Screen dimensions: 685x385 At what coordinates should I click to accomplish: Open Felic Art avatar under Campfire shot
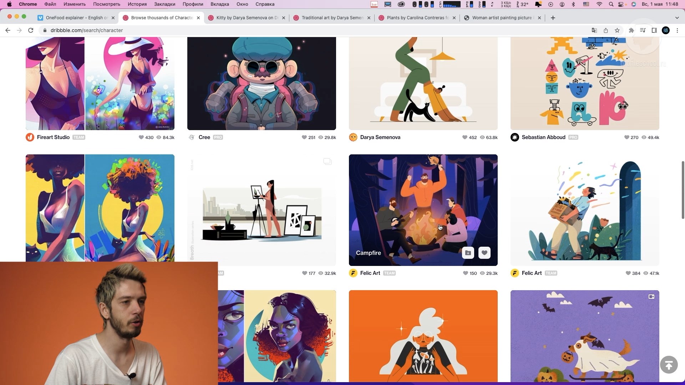coord(353,273)
